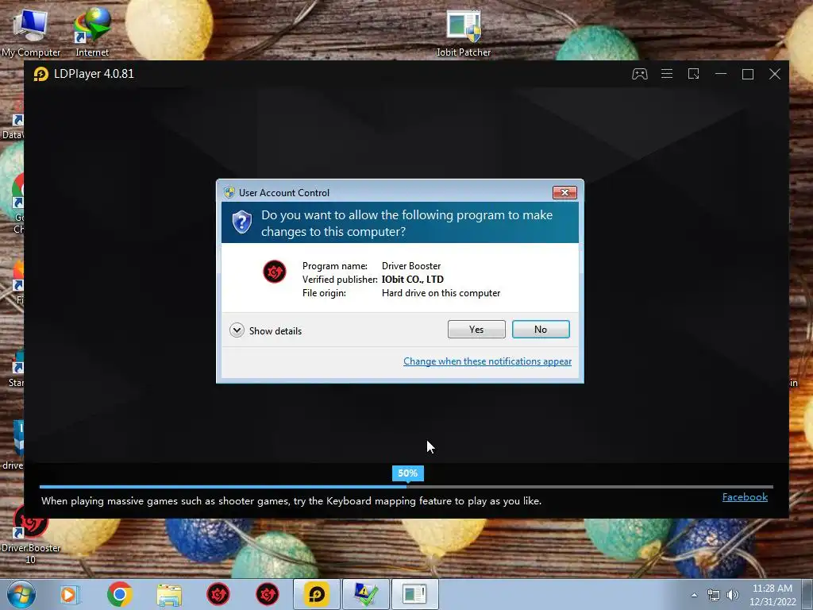This screenshot has height=610, width=813.
Task: Open clock showing 11:28 AM
Action: (773, 595)
